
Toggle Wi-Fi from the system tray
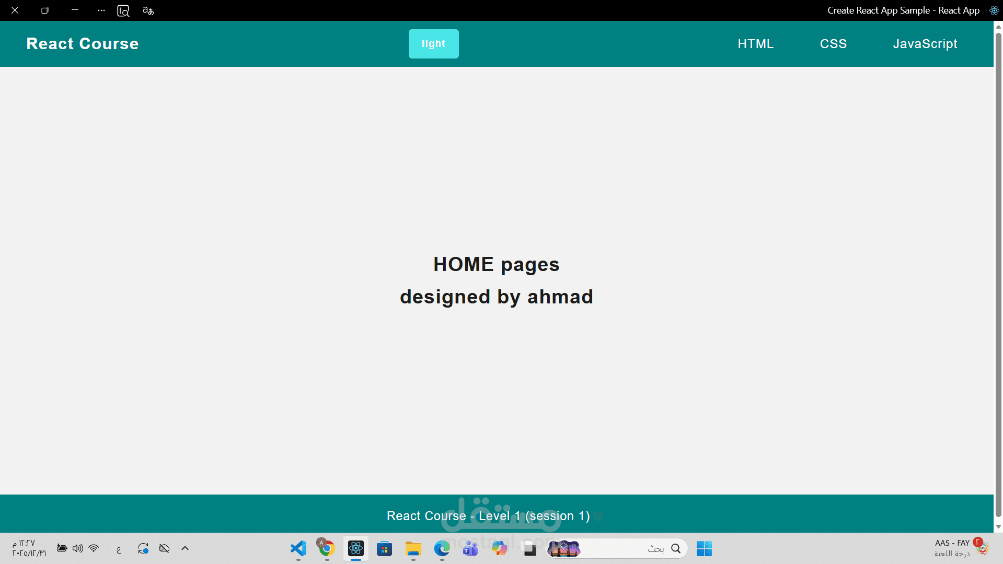[x=94, y=548]
